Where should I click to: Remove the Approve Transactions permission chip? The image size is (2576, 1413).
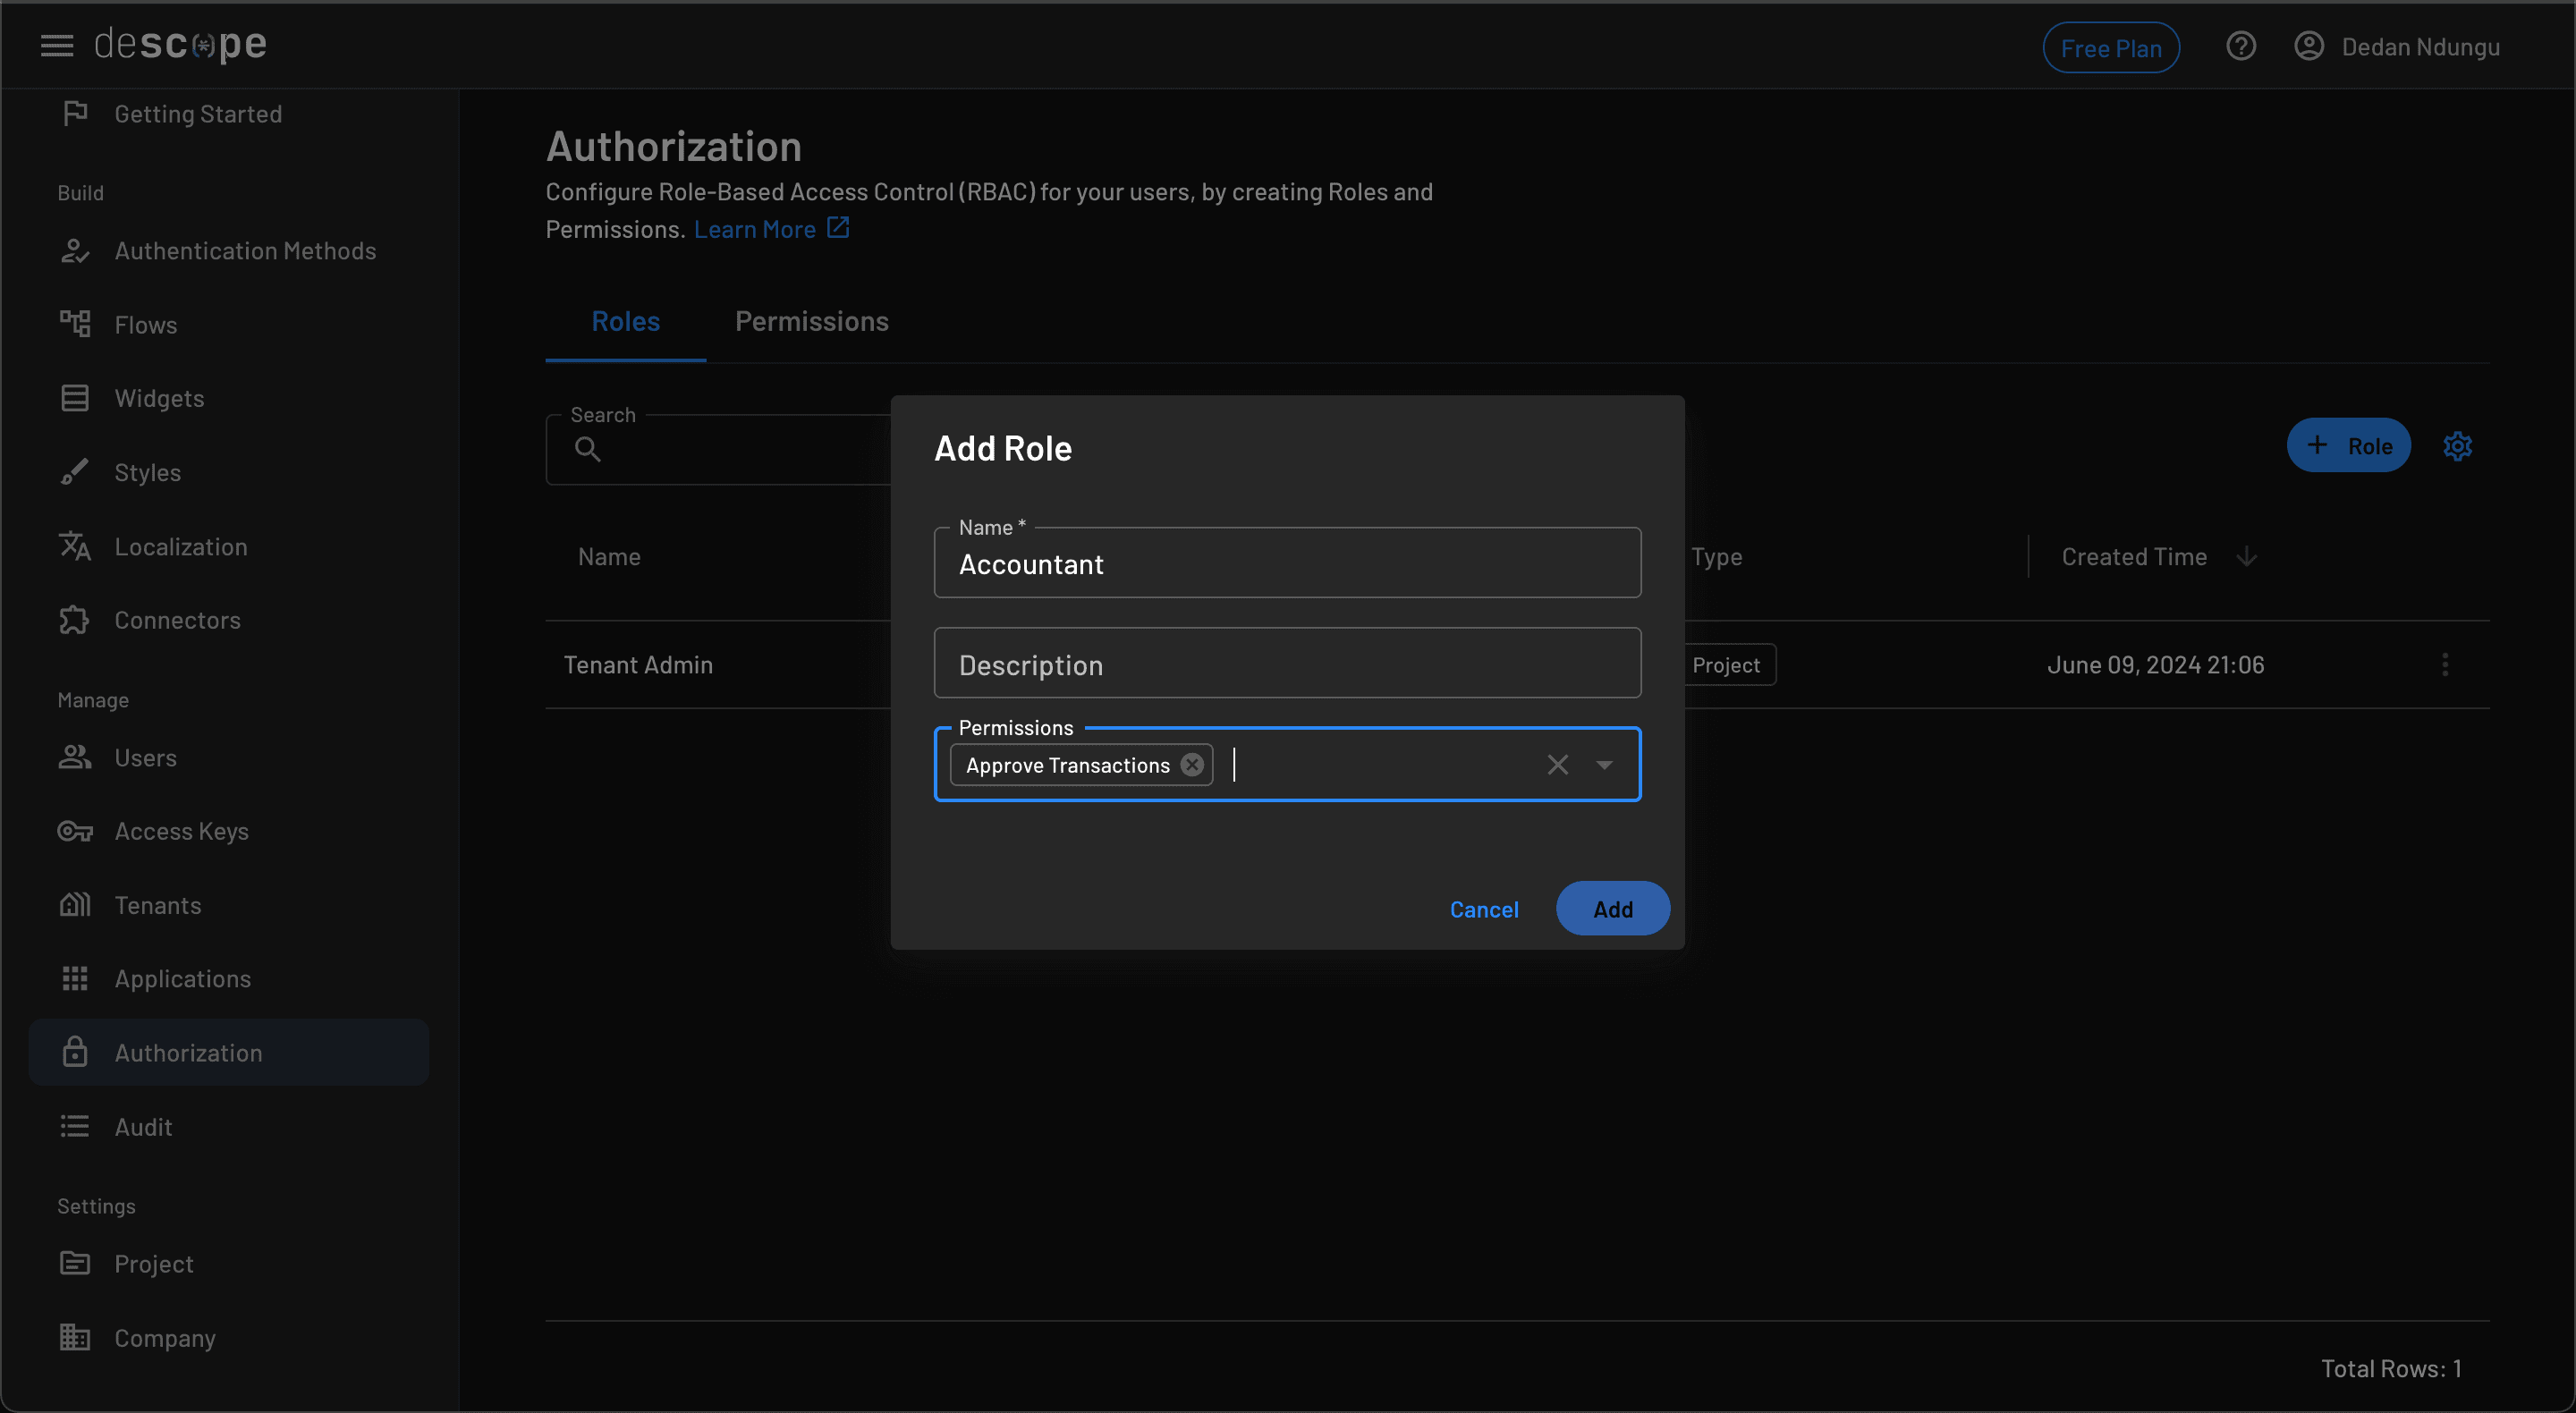(1191, 765)
